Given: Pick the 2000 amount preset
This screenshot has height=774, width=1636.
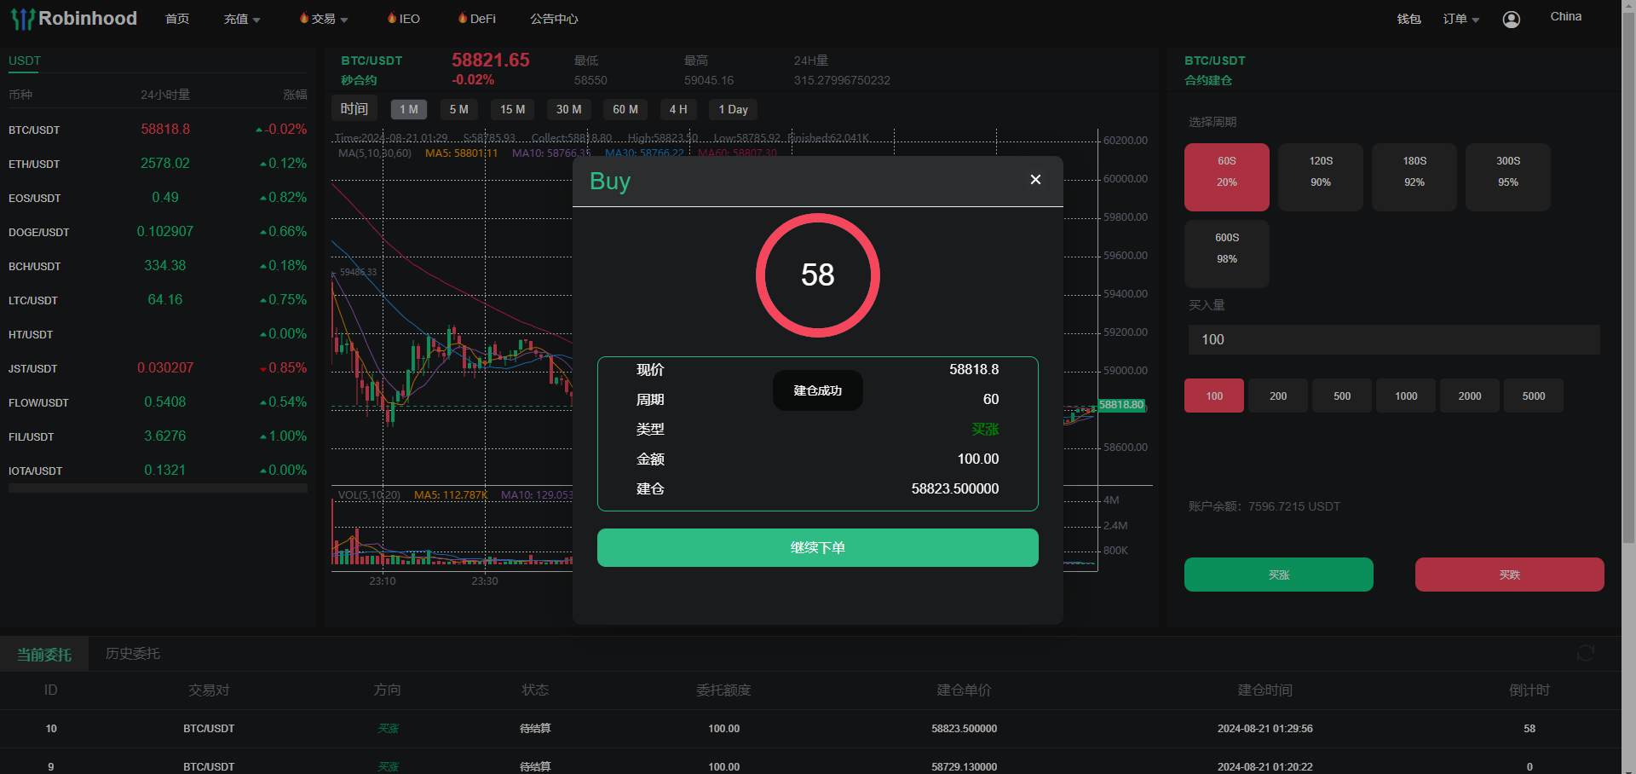Looking at the screenshot, I should coord(1470,396).
